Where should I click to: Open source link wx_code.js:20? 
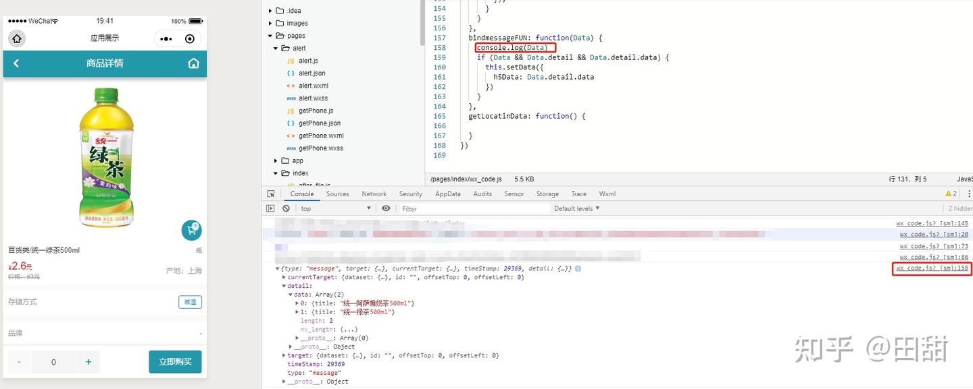click(934, 235)
